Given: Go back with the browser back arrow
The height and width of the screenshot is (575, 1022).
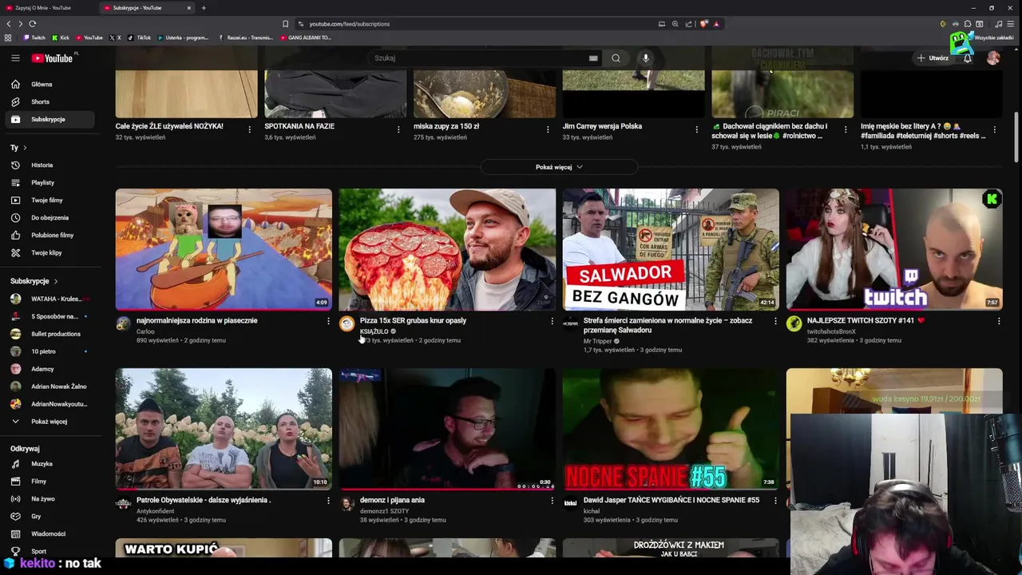Looking at the screenshot, I should coord(8,24).
